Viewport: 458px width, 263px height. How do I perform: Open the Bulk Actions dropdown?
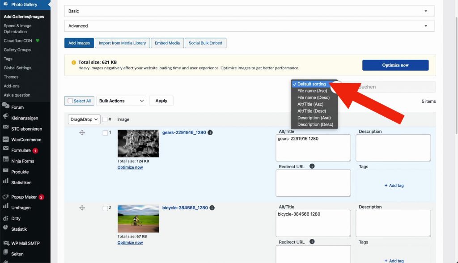pos(121,101)
